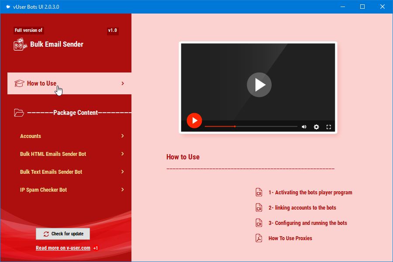
Task: Click the video player thumbnail frame
Action: click(258, 87)
